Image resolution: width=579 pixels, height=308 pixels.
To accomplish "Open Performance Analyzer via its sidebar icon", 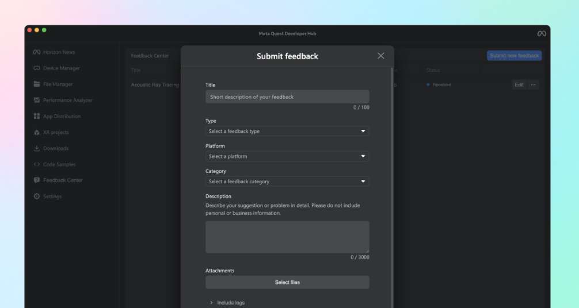I will pos(37,101).
